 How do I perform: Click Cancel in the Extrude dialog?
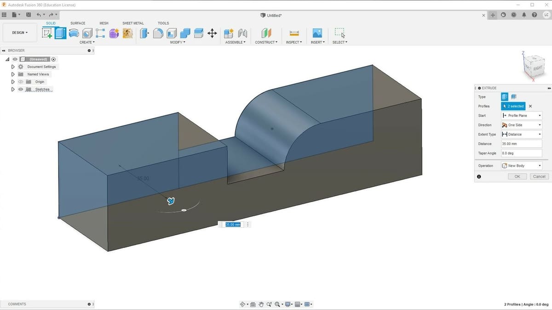pyautogui.click(x=539, y=176)
